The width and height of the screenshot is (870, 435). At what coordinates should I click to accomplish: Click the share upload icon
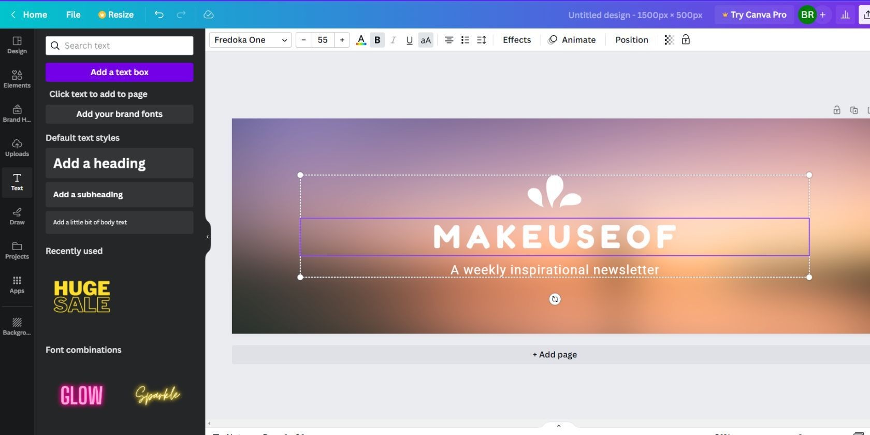[x=865, y=15]
